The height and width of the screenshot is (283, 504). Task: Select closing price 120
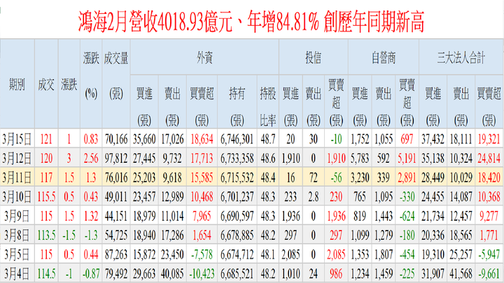coord(46,159)
